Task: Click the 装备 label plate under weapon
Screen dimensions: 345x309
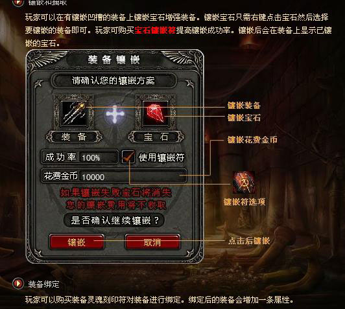Action: 74,137
